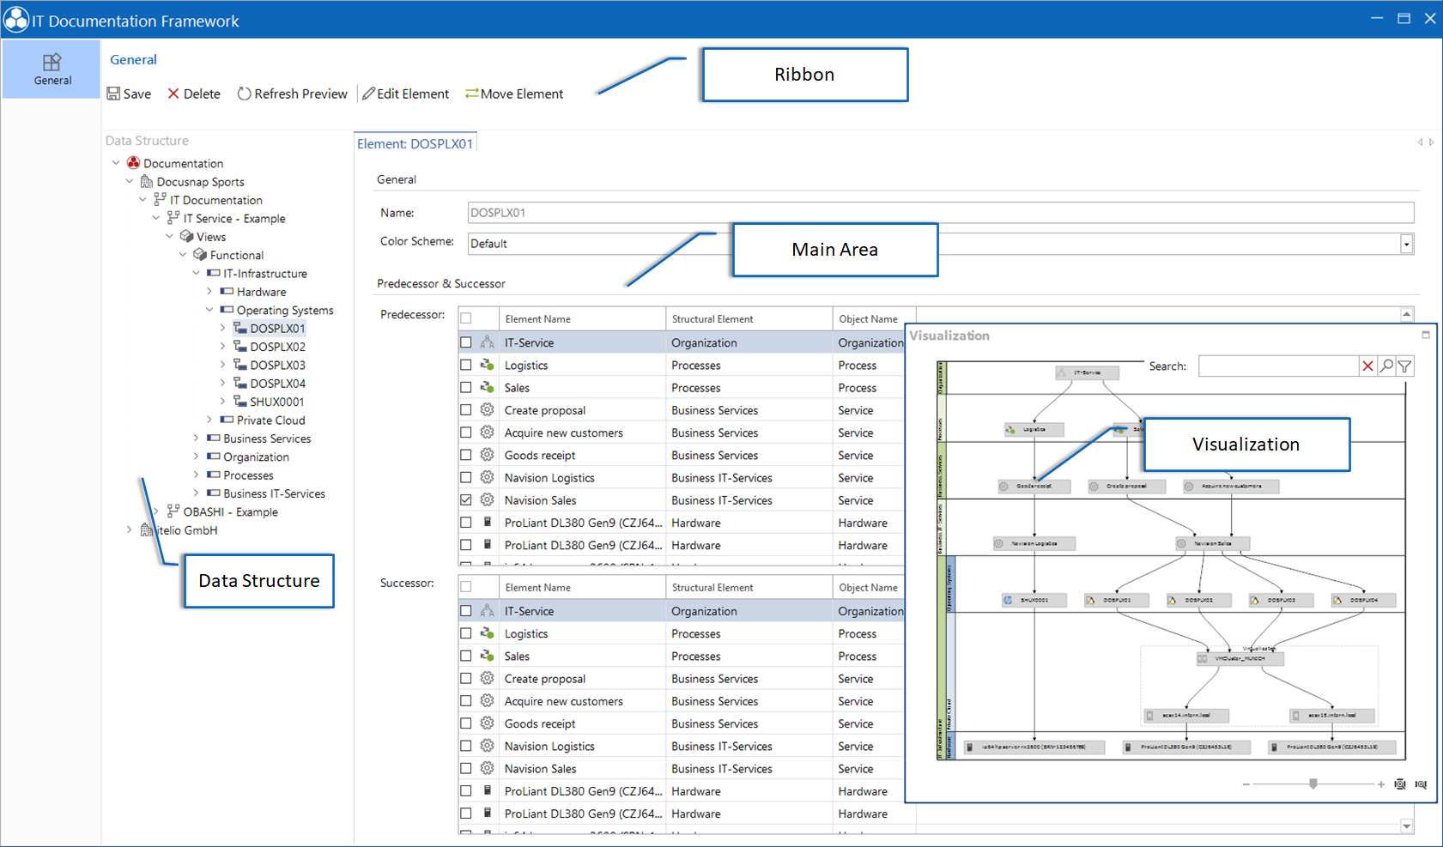The image size is (1443, 847).
Task: Sort Predecessor list by Structural Element header
Action: click(x=749, y=318)
